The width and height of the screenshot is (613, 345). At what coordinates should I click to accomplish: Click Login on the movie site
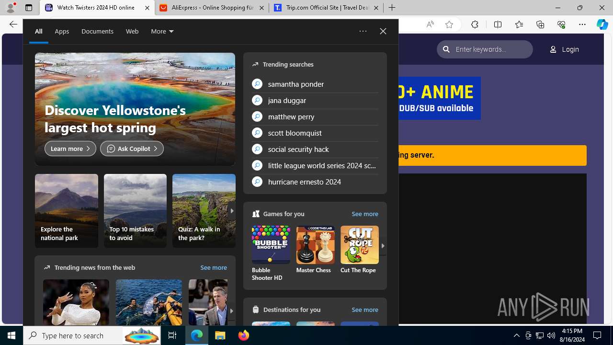[x=565, y=49]
